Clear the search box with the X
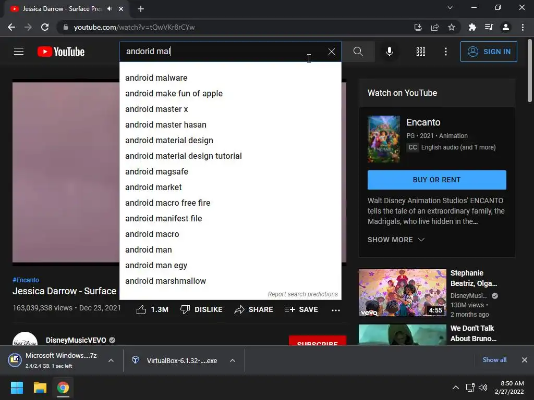 (331, 52)
